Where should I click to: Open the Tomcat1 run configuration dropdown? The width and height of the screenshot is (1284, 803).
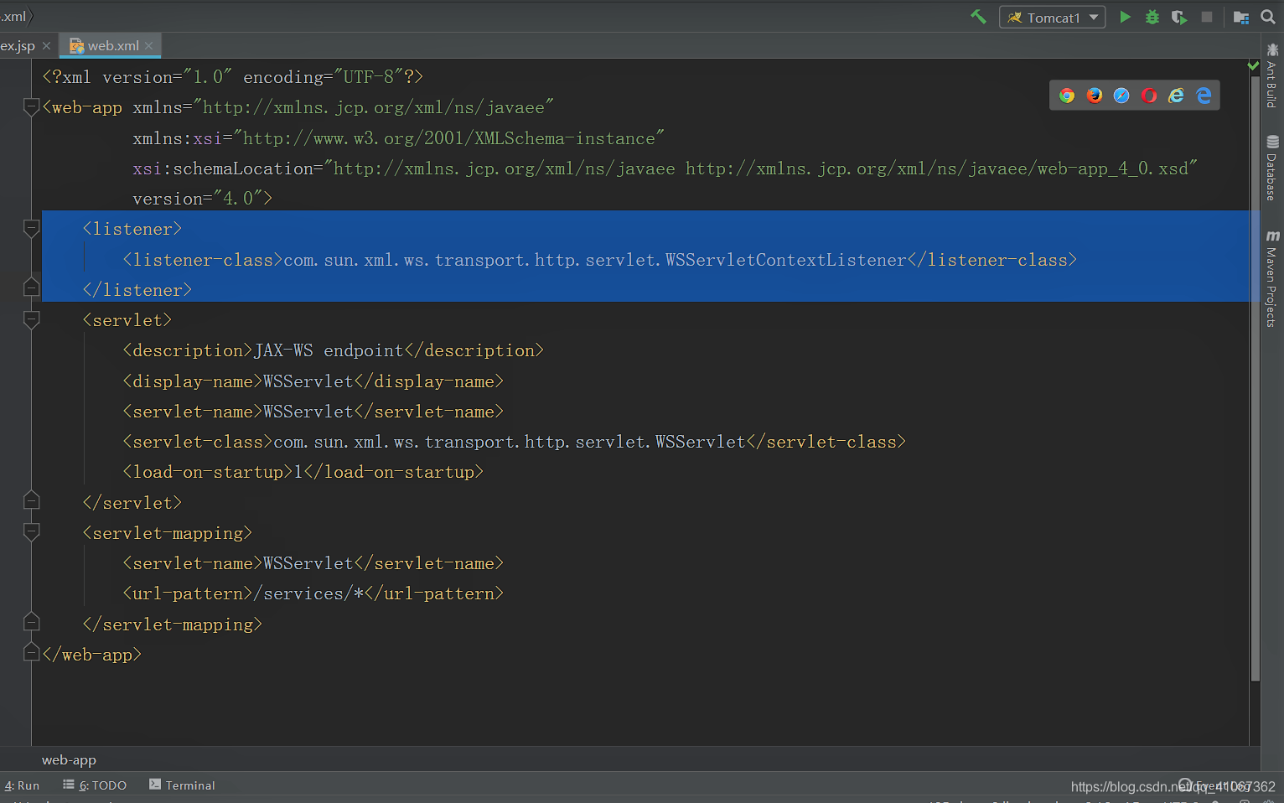point(1052,18)
